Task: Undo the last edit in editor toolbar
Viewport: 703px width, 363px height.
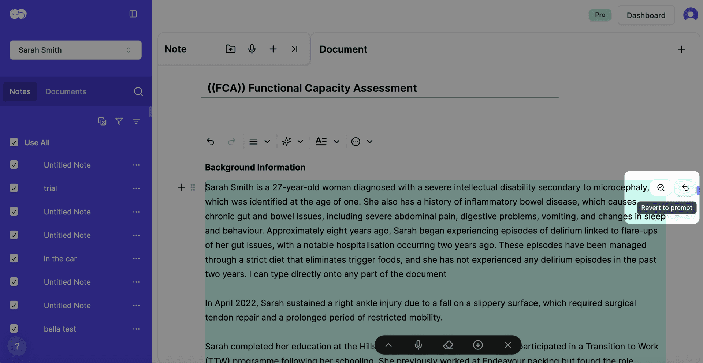Action: [x=211, y=142]
